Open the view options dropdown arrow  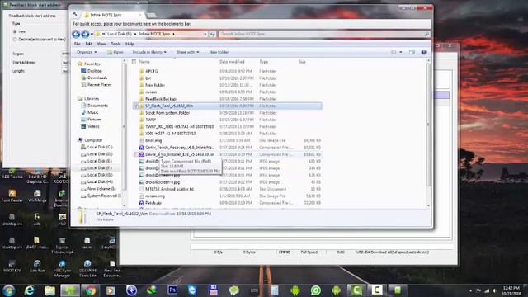(x=401, y=52)
